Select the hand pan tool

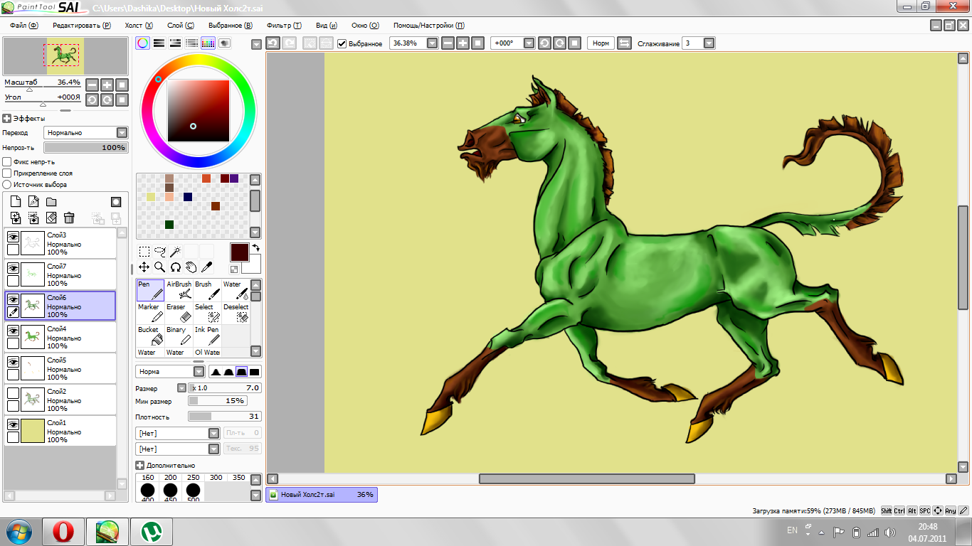pyautogui.click(x=191, y=267)
